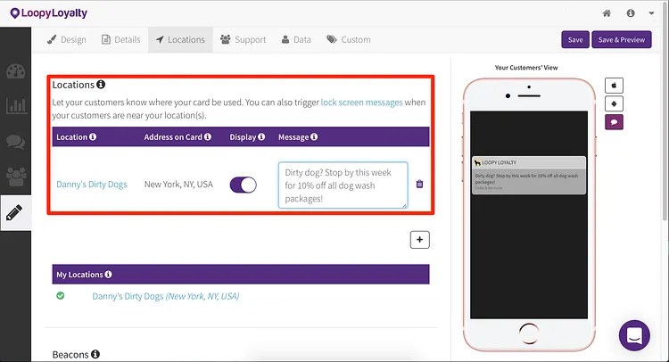
Task: Click the lock screen message text box
Action: pyautogui.click(x=343, y=185)
